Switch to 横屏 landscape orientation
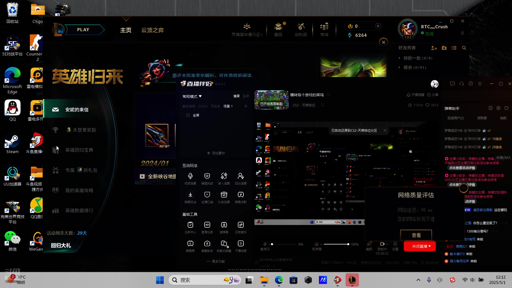Viewport: 512px width, 288px height. coord(237,96)
